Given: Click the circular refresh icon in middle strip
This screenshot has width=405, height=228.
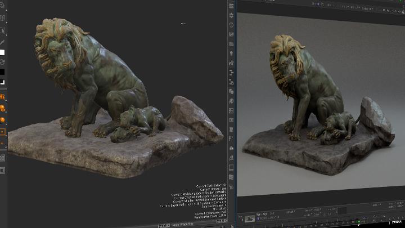Looking at the screenshot, I should tap(231, 24).
